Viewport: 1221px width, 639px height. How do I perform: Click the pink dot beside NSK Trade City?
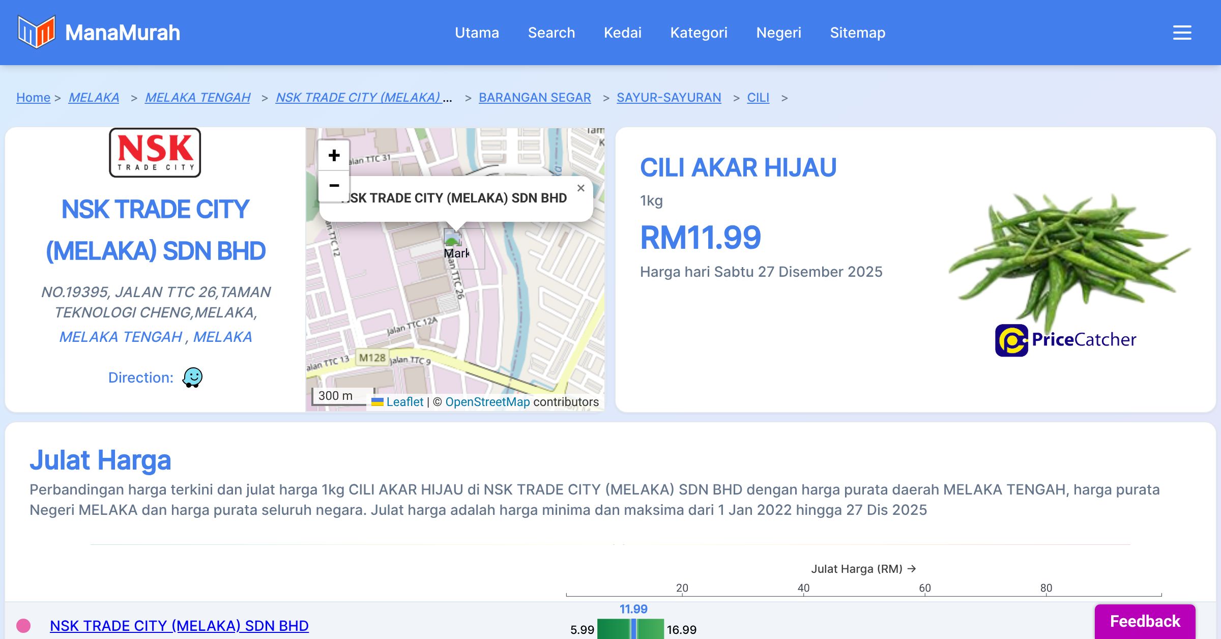coord(23,625)
